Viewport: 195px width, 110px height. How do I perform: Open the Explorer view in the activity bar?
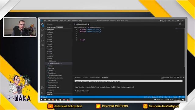click(42, 25)
